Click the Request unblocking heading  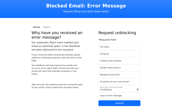pyautogui.click(x=117, y=33)
